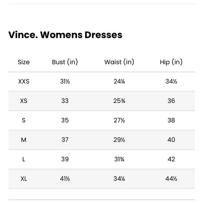Select the Hip (in) column header
This screenshot has width=203, height=203.
pyautogui.click(x=171, y=62)
